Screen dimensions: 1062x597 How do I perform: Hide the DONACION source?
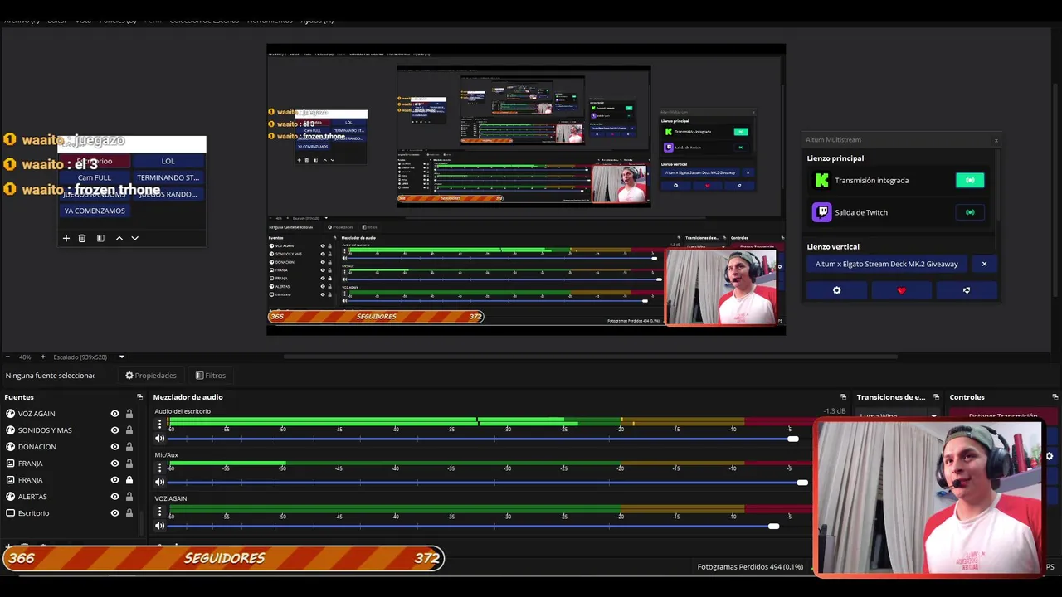click(x=114, y=447)
